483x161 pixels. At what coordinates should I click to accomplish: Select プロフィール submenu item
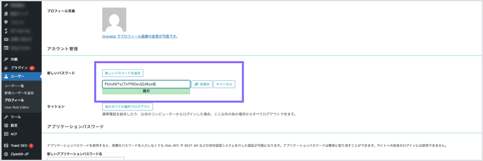click(14, 100)
